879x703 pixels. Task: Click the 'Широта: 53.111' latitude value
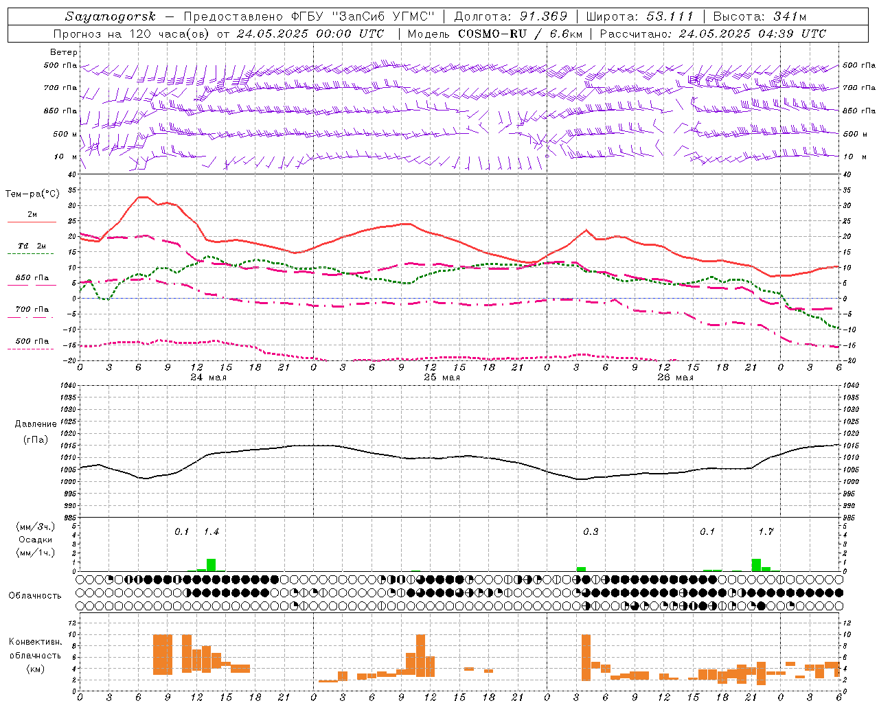(640, 16)
